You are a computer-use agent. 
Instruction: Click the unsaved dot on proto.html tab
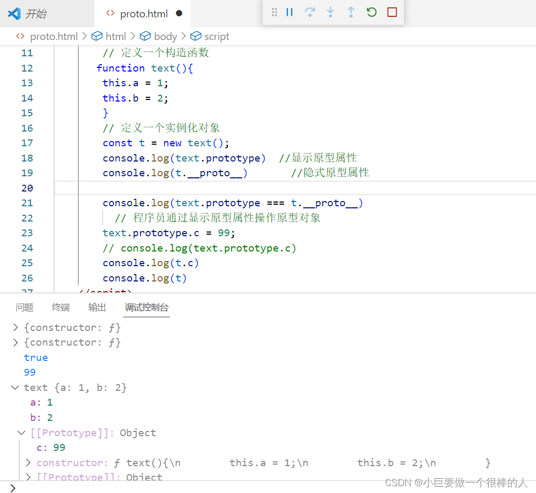[179, 13]
